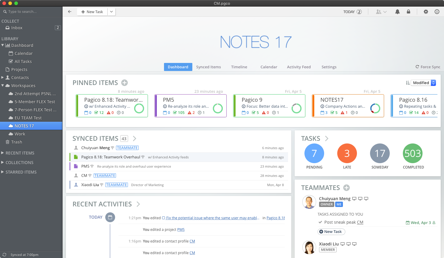Viewport: 444px width, 258px height.
Task: Select the Dashboard tab
Action: (178, 67)
